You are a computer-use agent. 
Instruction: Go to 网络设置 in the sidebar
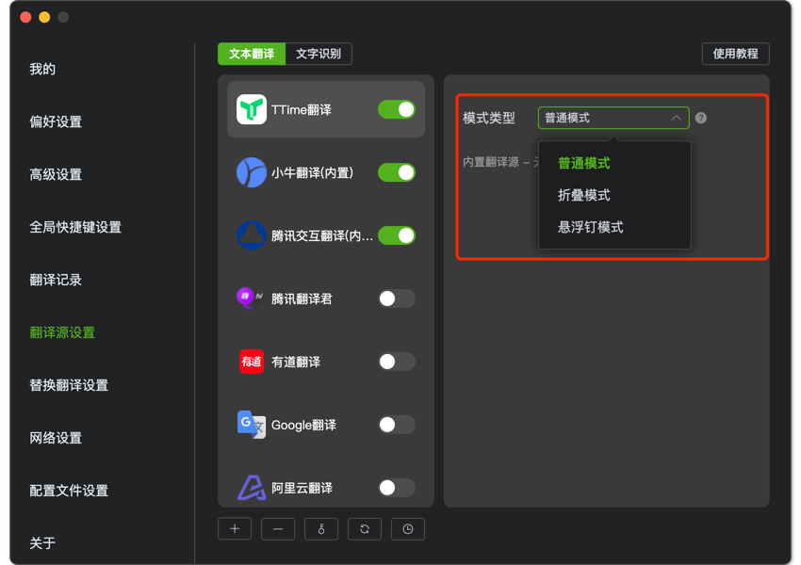[56, 438]
